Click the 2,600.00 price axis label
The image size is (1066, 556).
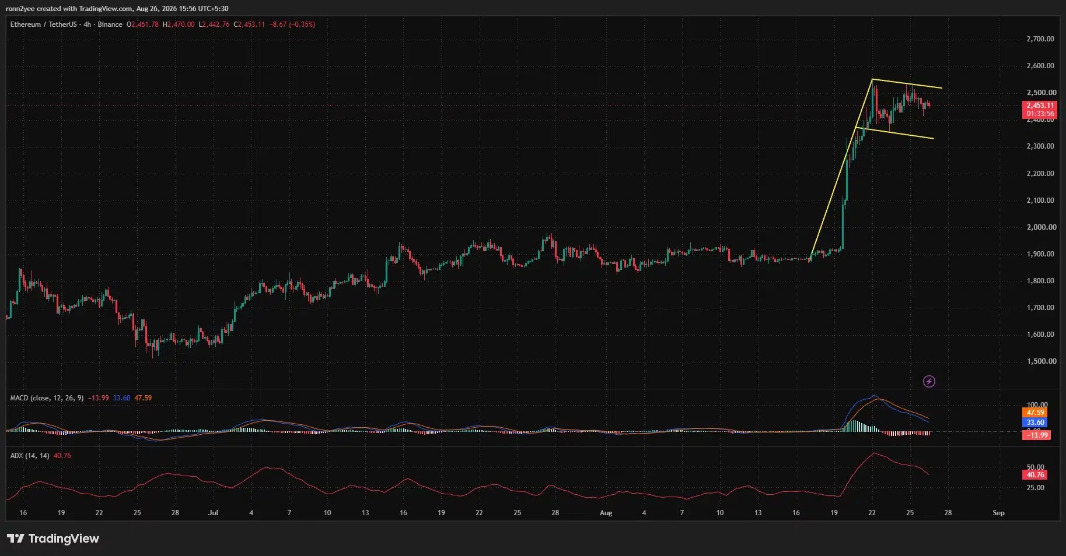point(1040,66)
